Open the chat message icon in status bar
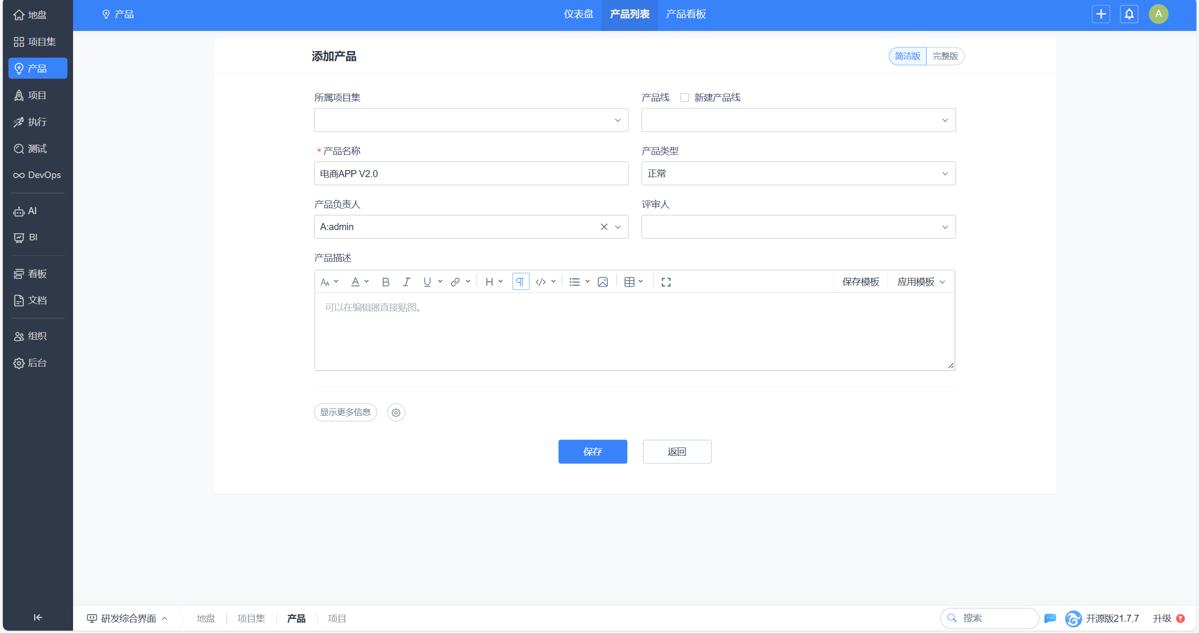Image resolution: width=1199 pixels, height=633 pixels. tap(1051, 618)
